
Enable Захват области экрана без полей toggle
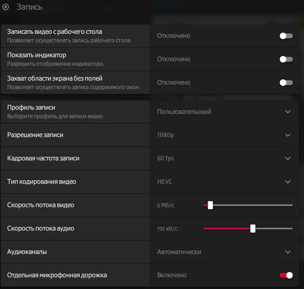click(x=286, y=83)
